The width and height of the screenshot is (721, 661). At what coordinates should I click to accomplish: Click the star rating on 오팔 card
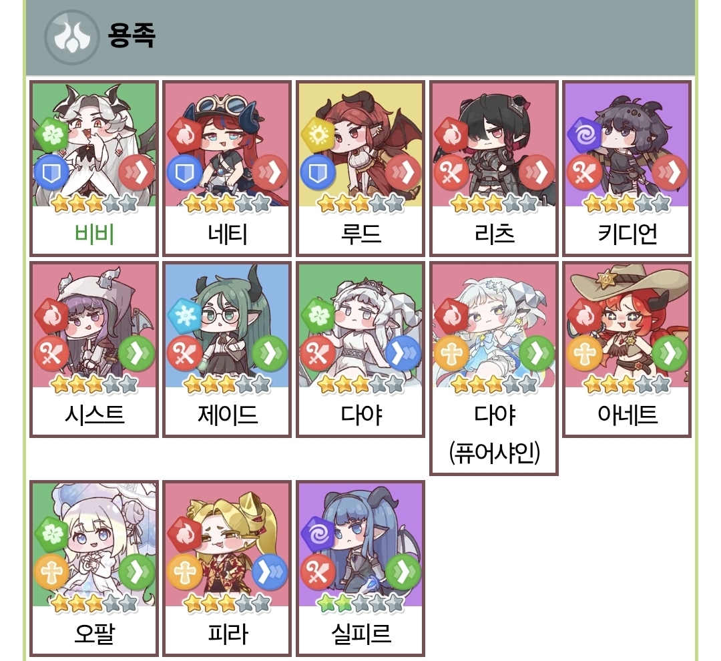click(94, 604)
